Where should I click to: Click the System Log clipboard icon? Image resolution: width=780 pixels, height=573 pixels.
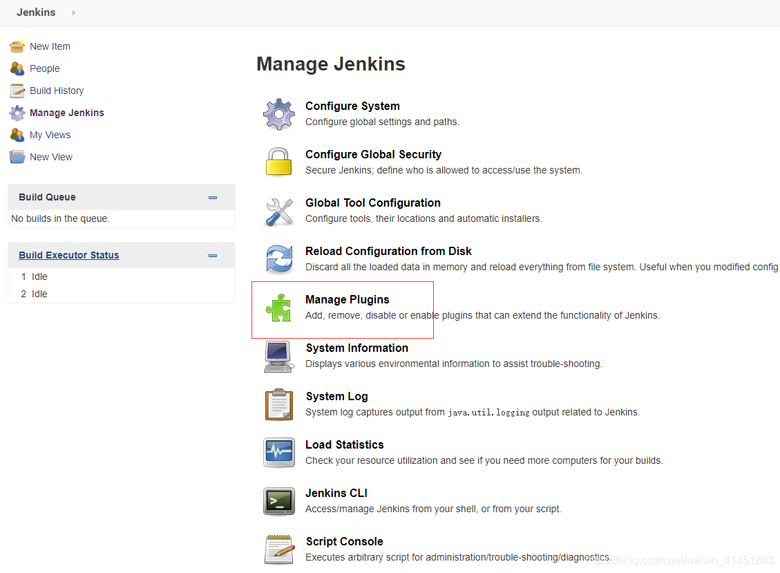tap(278, 404)
